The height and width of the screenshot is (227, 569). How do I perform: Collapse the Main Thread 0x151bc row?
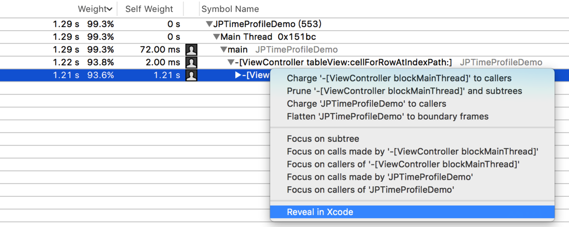216,37
